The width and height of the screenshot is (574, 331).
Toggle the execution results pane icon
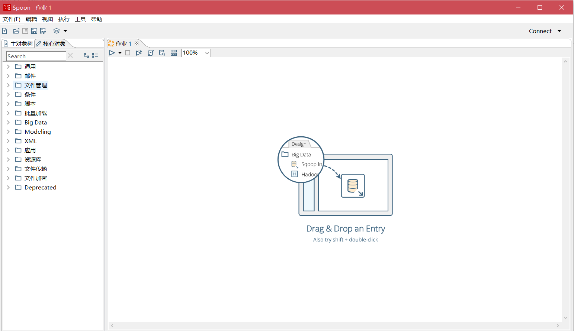point(174,53)
